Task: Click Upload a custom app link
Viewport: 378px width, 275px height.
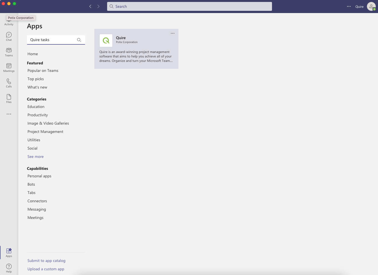Action: click(46, 269)
